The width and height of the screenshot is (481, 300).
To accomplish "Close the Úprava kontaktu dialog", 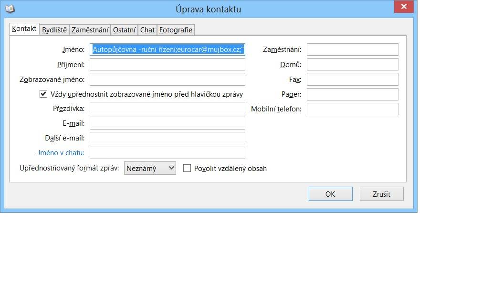I will pyautogui.click(x=404, y=7).
